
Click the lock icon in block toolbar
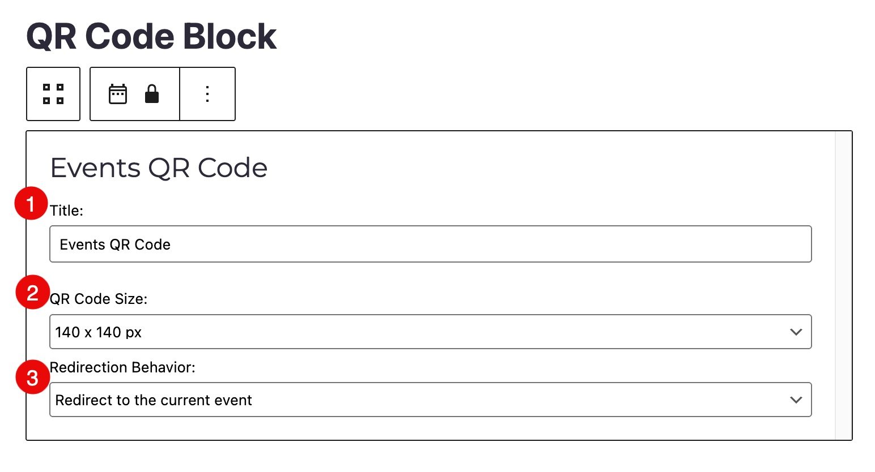(152, 94)
